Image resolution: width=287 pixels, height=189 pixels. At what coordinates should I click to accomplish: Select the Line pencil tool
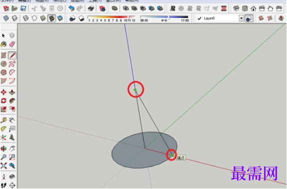(12, 55)
